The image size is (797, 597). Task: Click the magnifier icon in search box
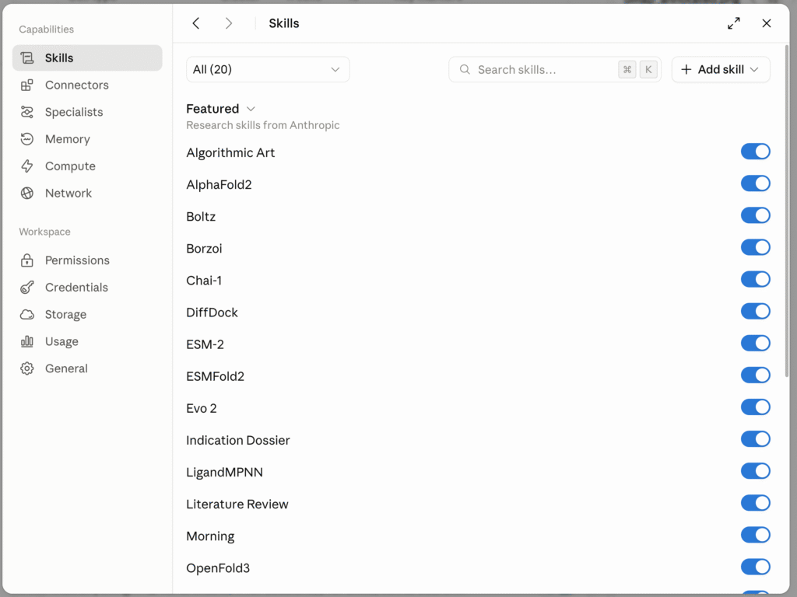[x=465, y=69]
